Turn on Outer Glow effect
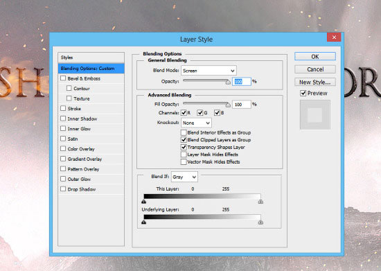The width and height of the screenshot is (381, 271). click(63, 179)
